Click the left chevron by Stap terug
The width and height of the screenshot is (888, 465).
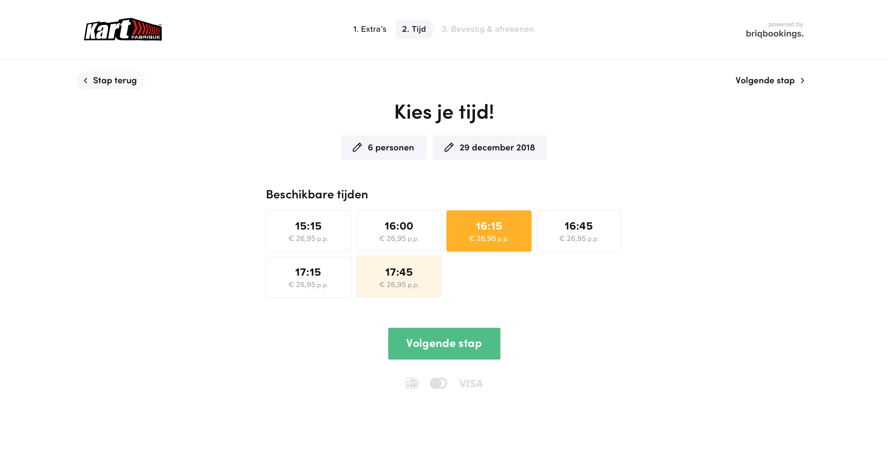click(x=85, y=81)
